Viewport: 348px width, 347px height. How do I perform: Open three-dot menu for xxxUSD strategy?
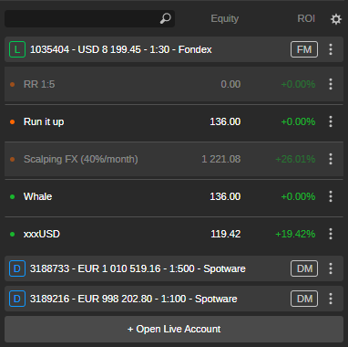pyautogui.click(x=331, y=234)
